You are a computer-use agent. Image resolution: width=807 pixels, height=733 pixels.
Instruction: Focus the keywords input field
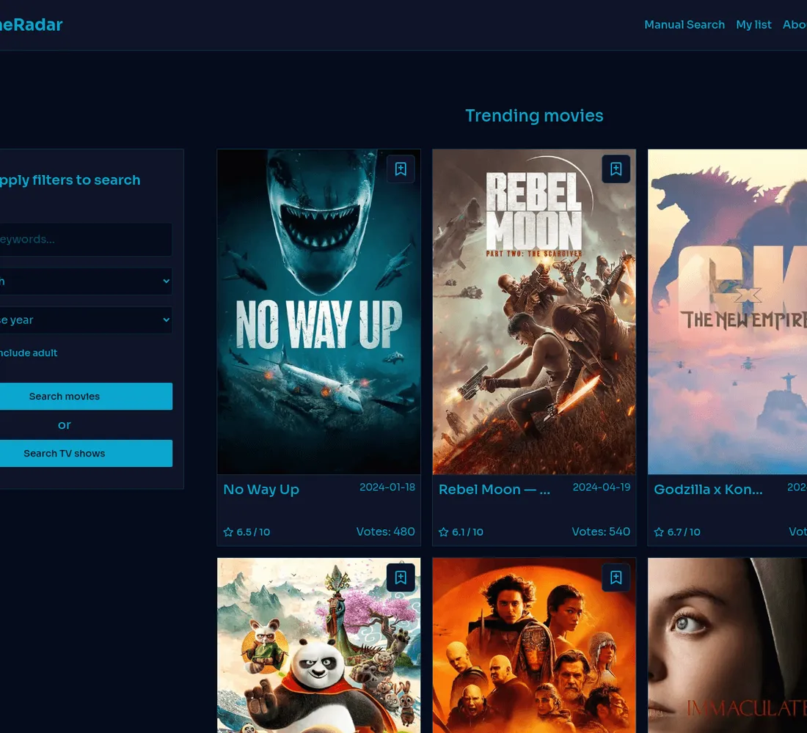point(85,239)
